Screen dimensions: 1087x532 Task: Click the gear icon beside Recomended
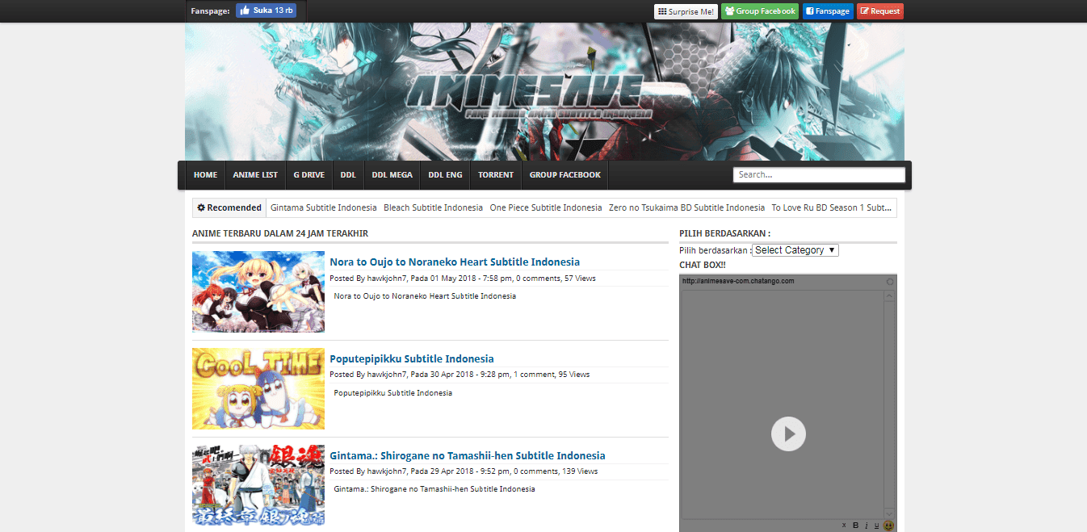200,207
